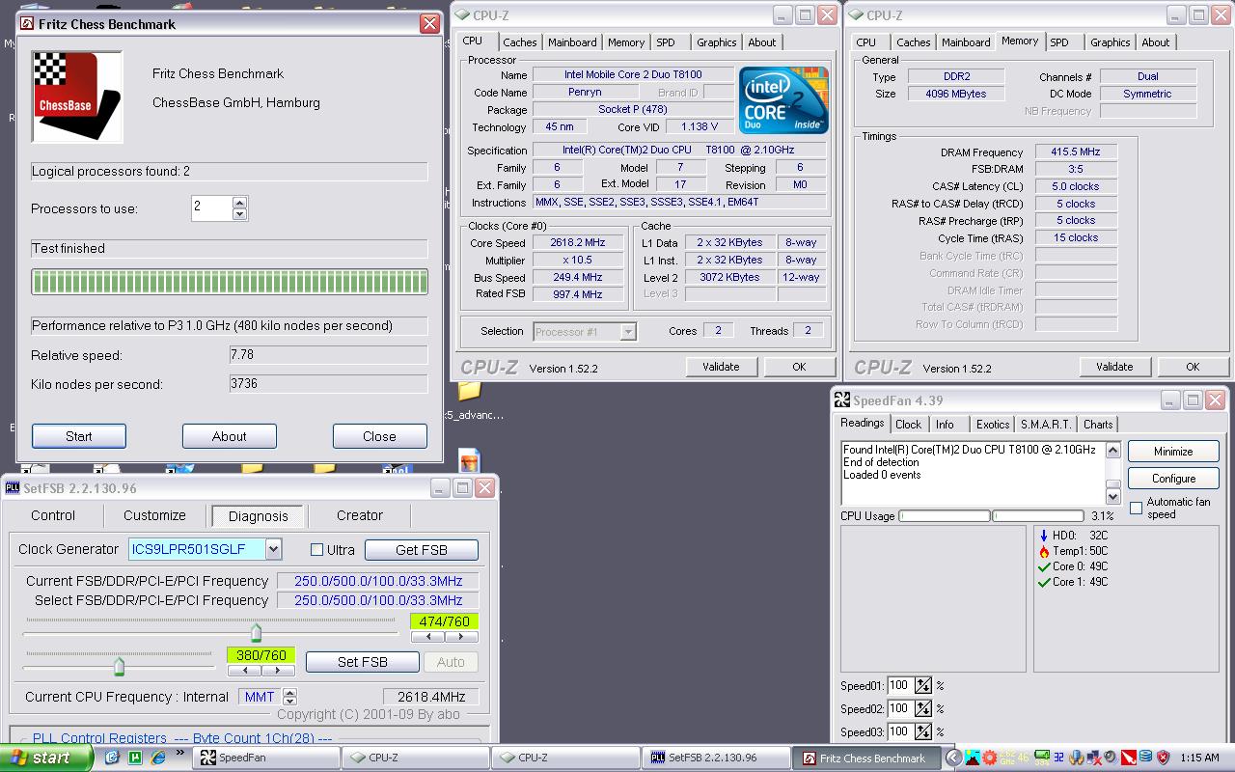Click Validate in the processor CPU-Z window
The width and height of the screenshot is (1235, 772).
tap(721, 367)
